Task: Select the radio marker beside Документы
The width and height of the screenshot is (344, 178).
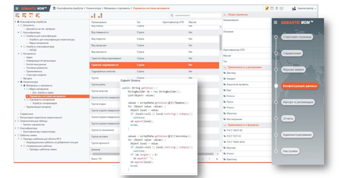Action: pos(21,25)
